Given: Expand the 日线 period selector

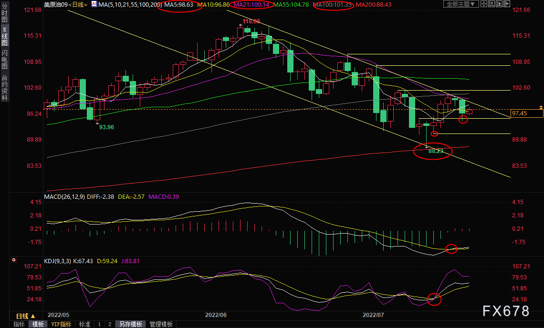Looking at the screenshot, I should 26,316.
